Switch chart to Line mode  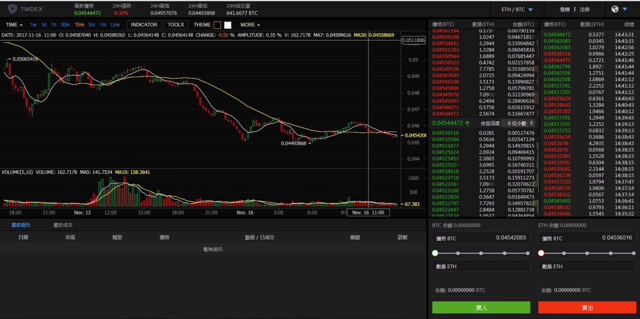(115, 24)
